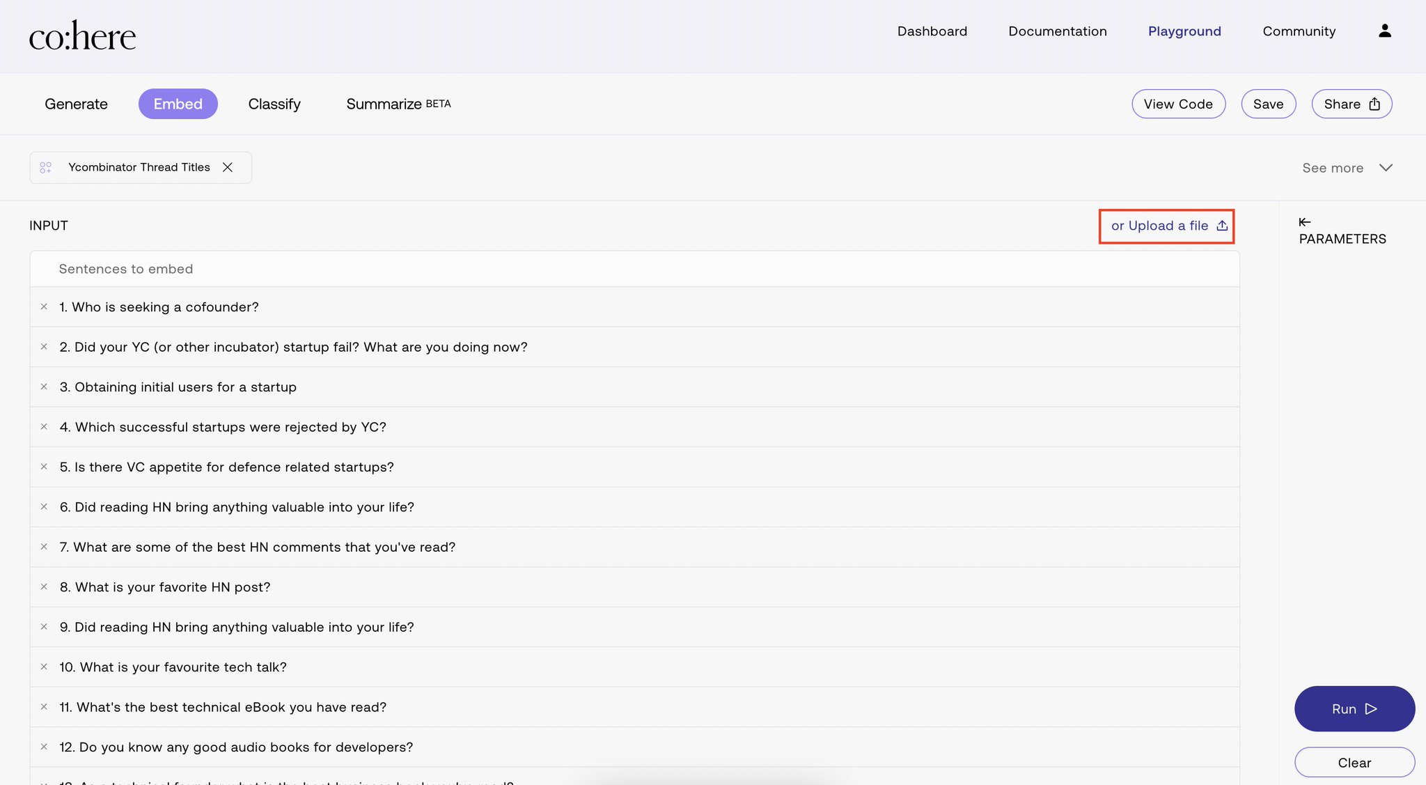Select '3. Obtaining initial users for a startup'
The width and height of the screenshot is (1426, 785).
178,387
